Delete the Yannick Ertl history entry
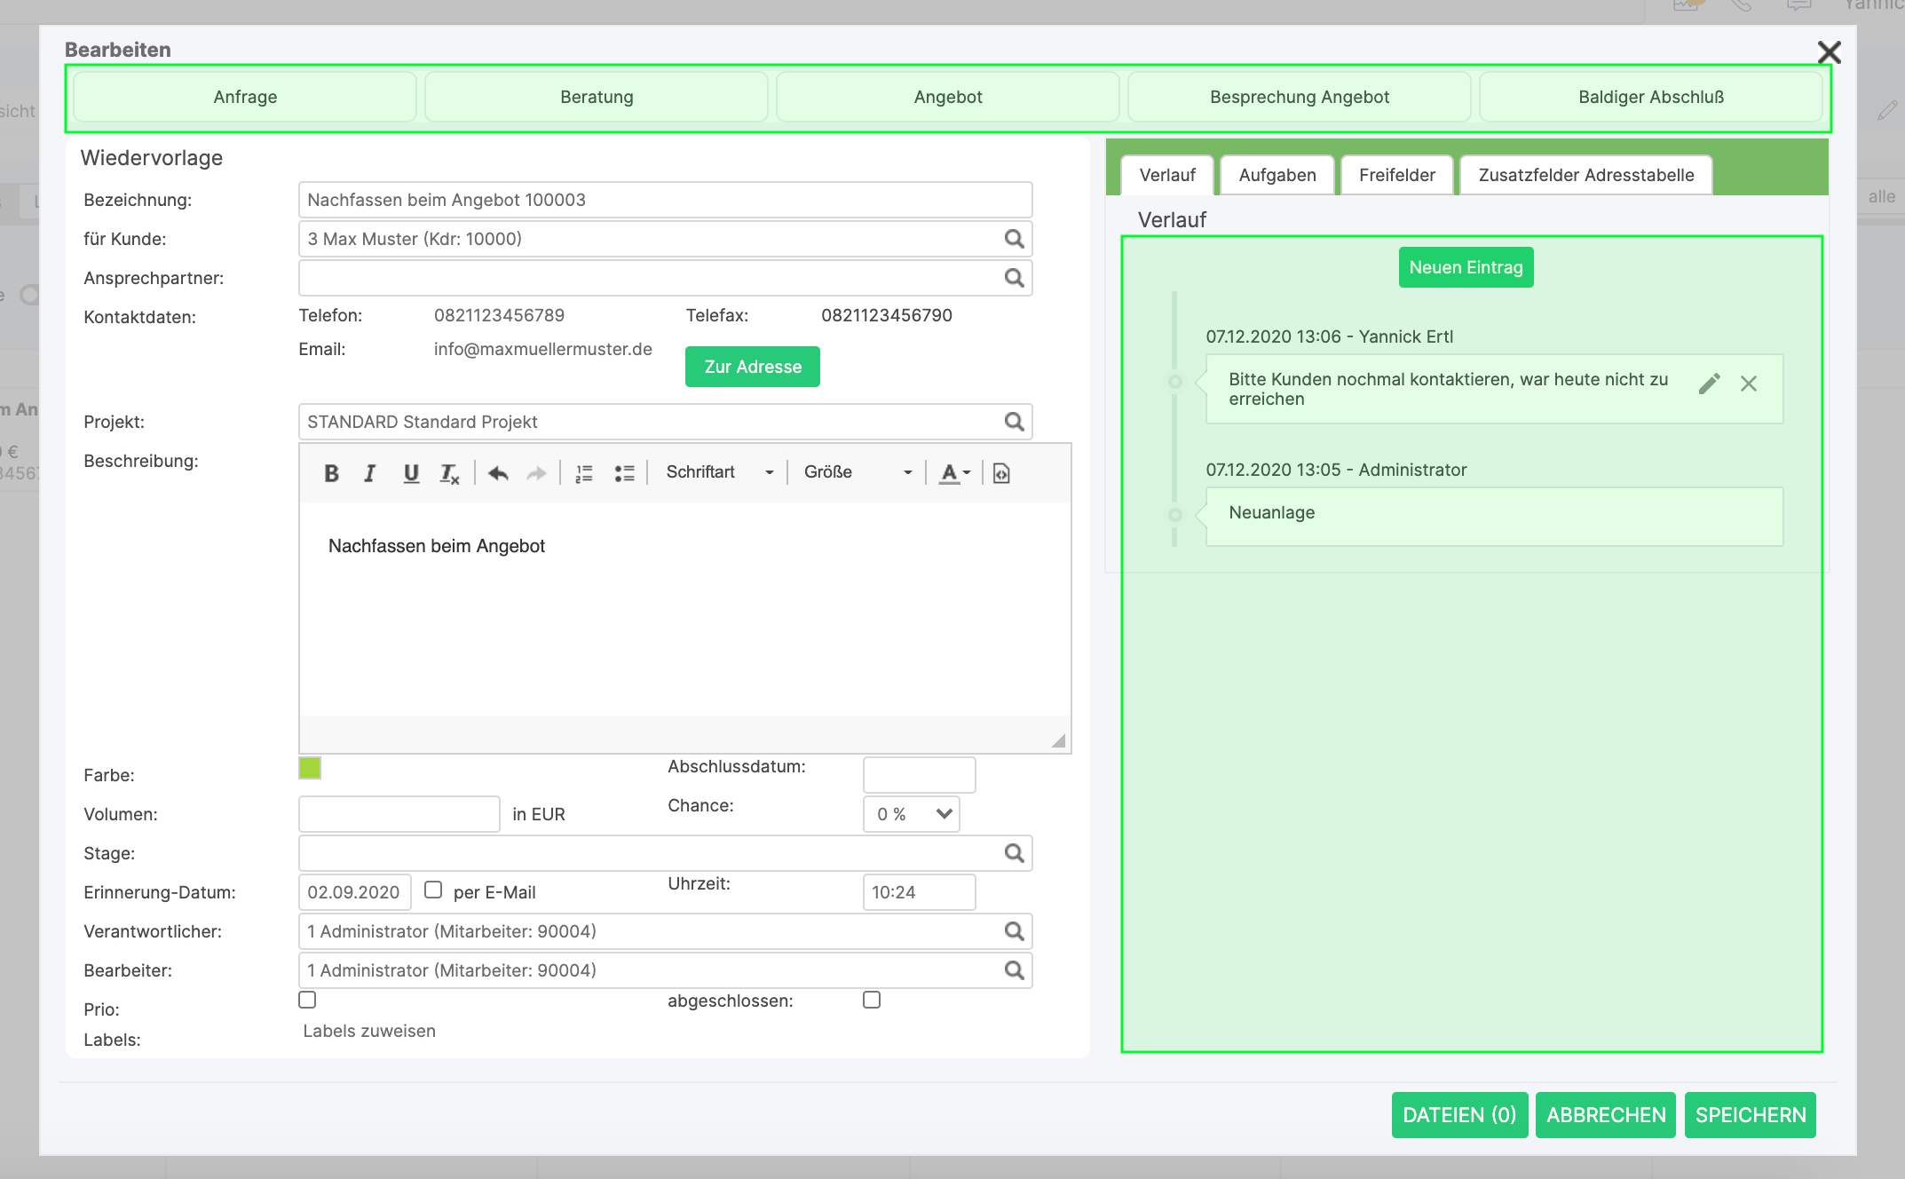 click(x=1748, y=384)
